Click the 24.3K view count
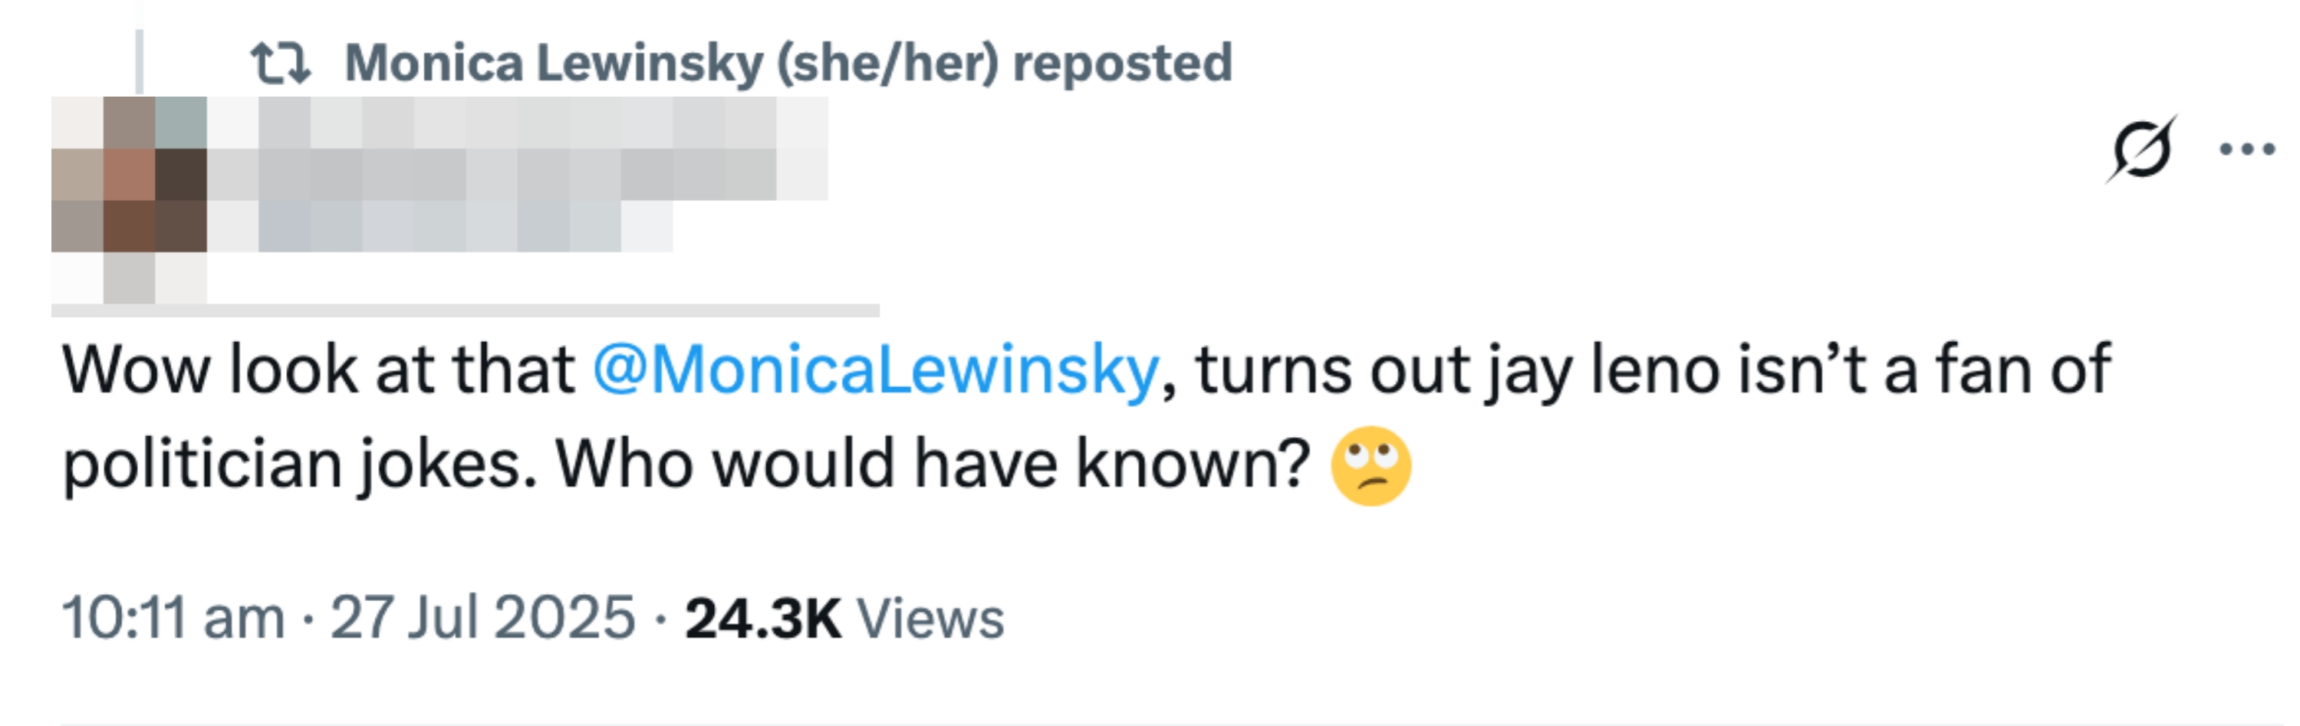This screenshot has height=726, width=2300. (762, 618)
